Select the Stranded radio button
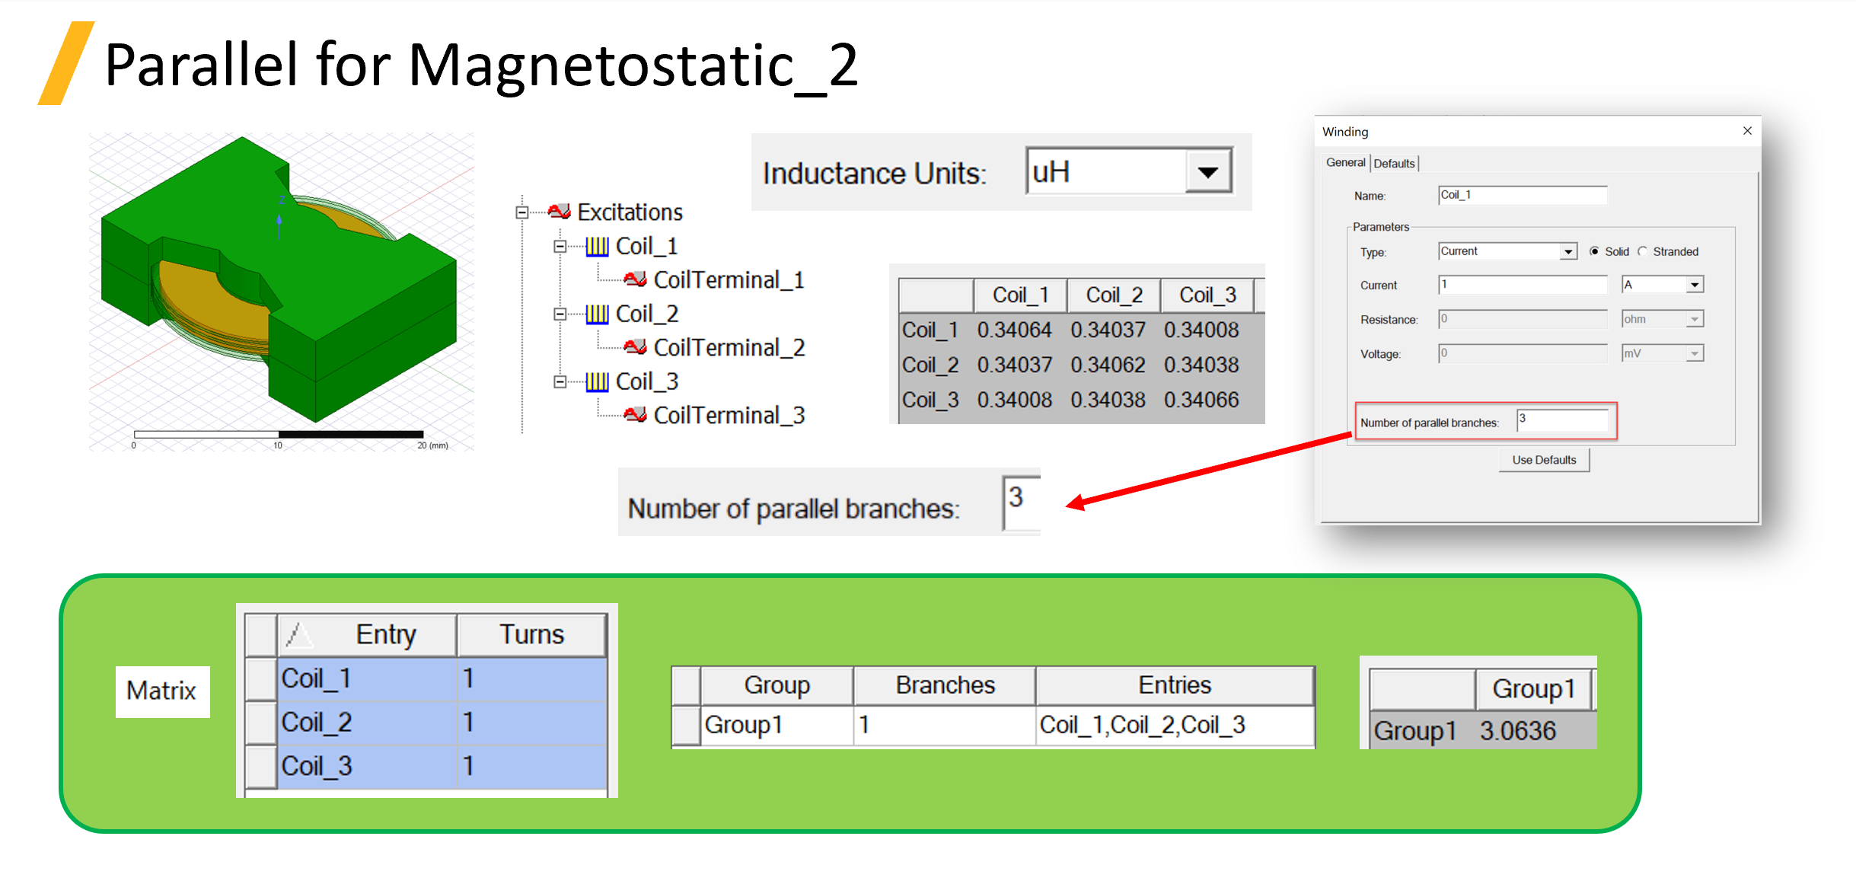 1643,251
